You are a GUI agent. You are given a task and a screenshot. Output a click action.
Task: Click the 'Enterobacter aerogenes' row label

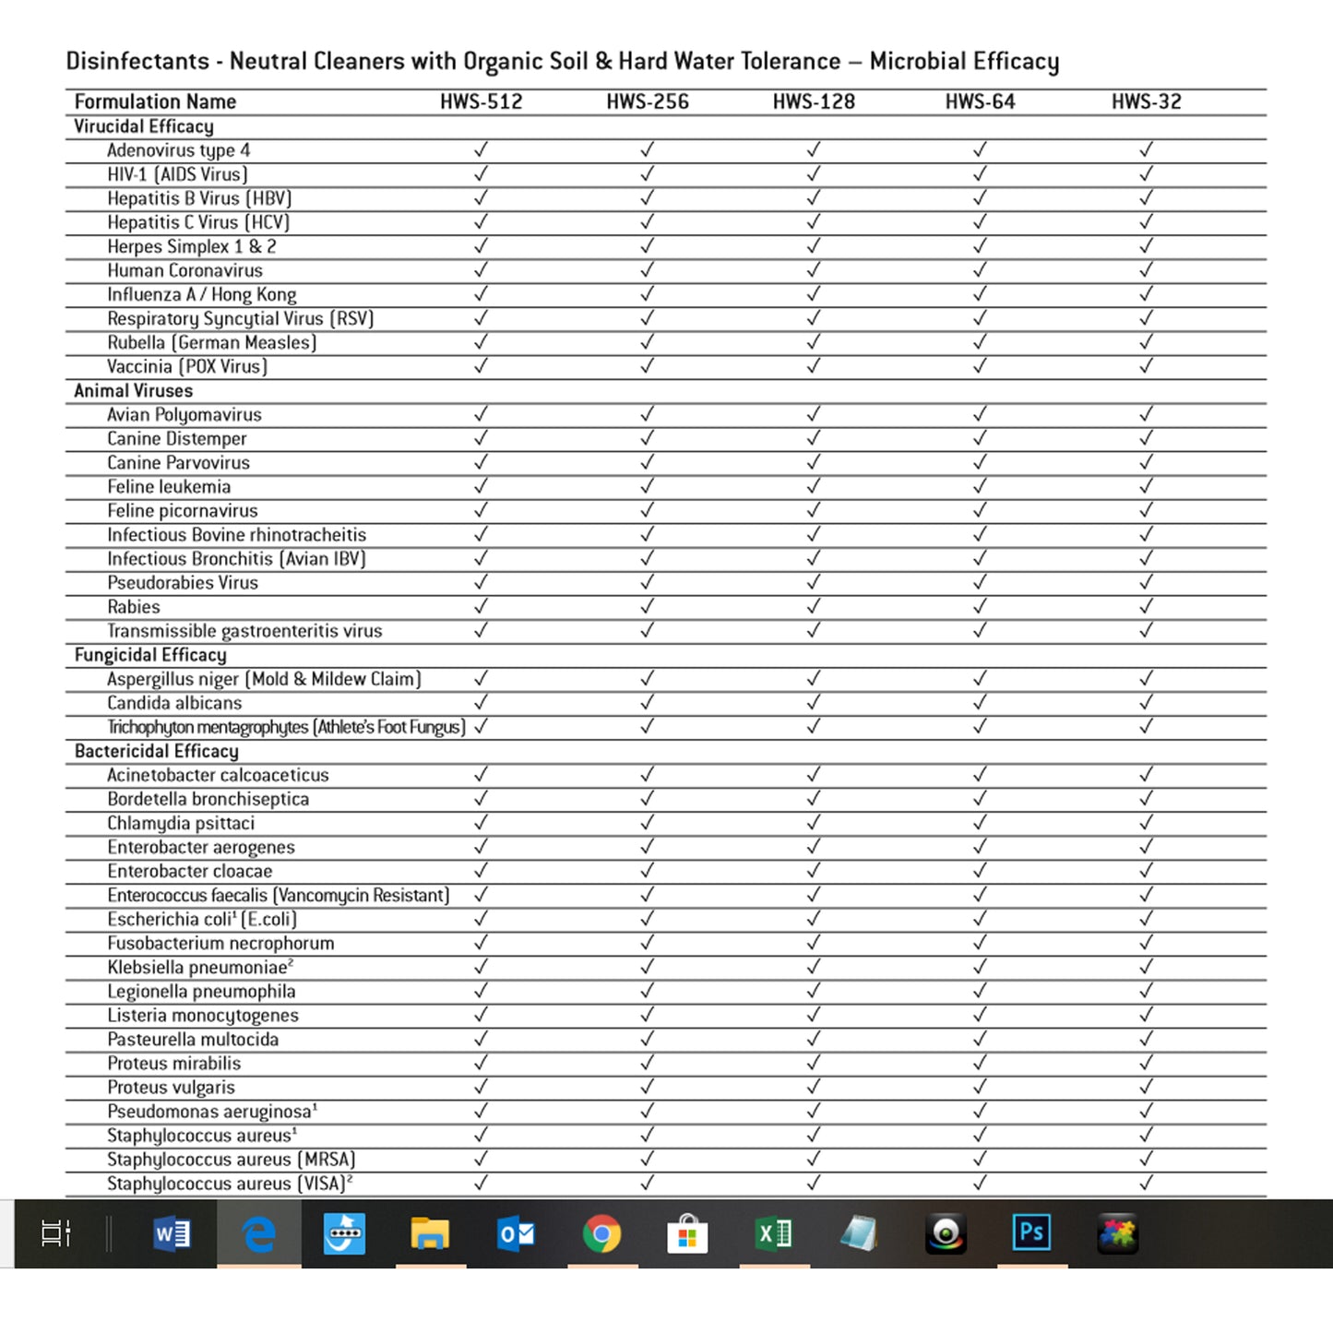click(x=201, y=847)
